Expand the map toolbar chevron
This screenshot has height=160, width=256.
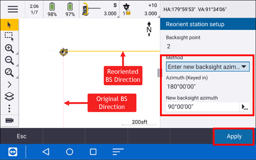pos(9,84)
